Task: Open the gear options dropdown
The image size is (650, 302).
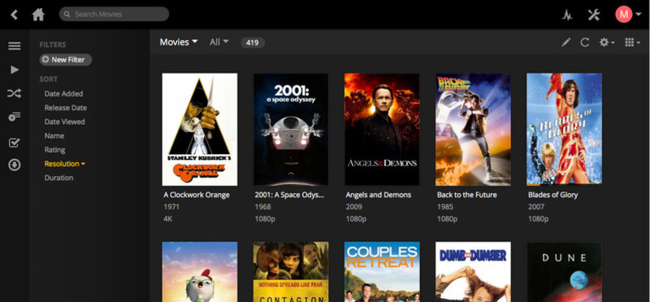Action: [x=607, y=42]
